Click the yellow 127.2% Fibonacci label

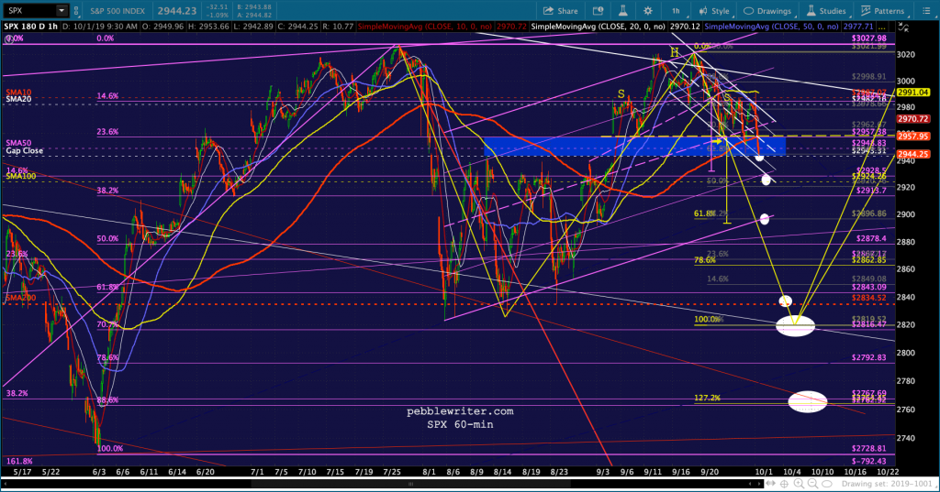708,398
